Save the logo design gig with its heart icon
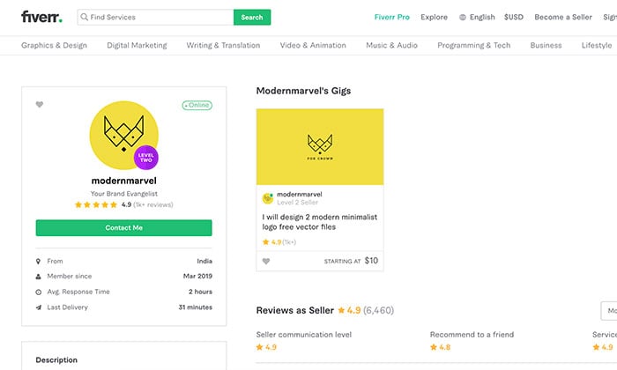The width and height of the screenshot is (617, 370). coord(266,261)
